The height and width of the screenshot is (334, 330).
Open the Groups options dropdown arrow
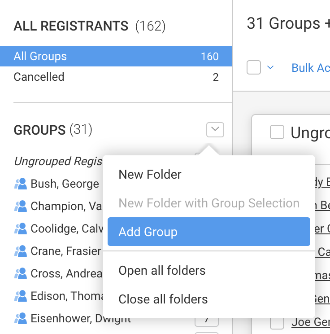(x=215, y=130)
